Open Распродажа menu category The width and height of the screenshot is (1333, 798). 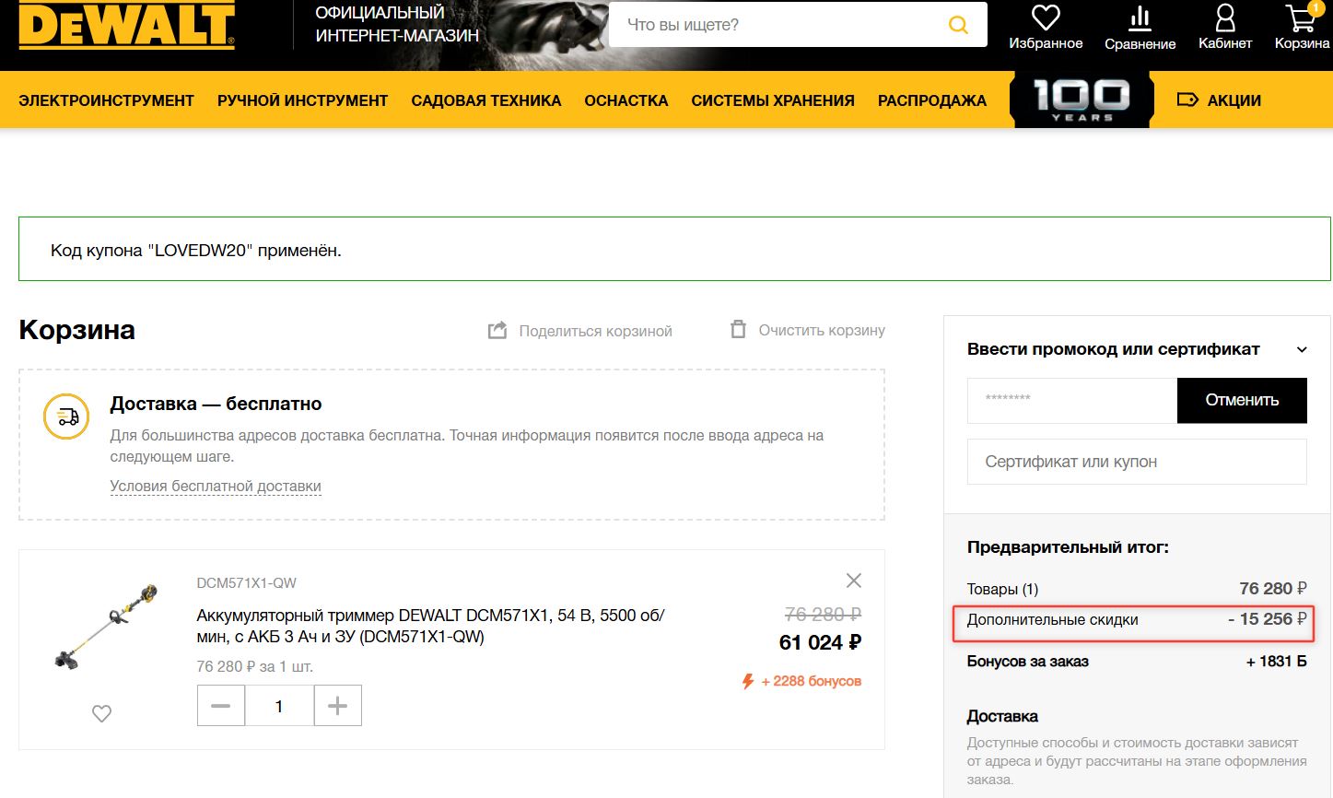(x=931, y=100)
